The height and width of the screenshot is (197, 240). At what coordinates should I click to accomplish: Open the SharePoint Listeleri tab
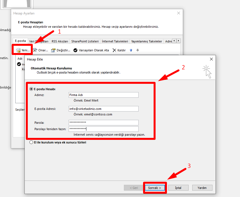click(85, 41)
